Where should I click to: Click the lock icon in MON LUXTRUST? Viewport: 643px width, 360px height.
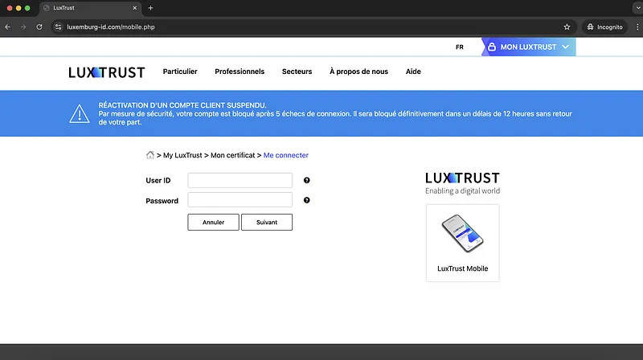pos(492,47)
